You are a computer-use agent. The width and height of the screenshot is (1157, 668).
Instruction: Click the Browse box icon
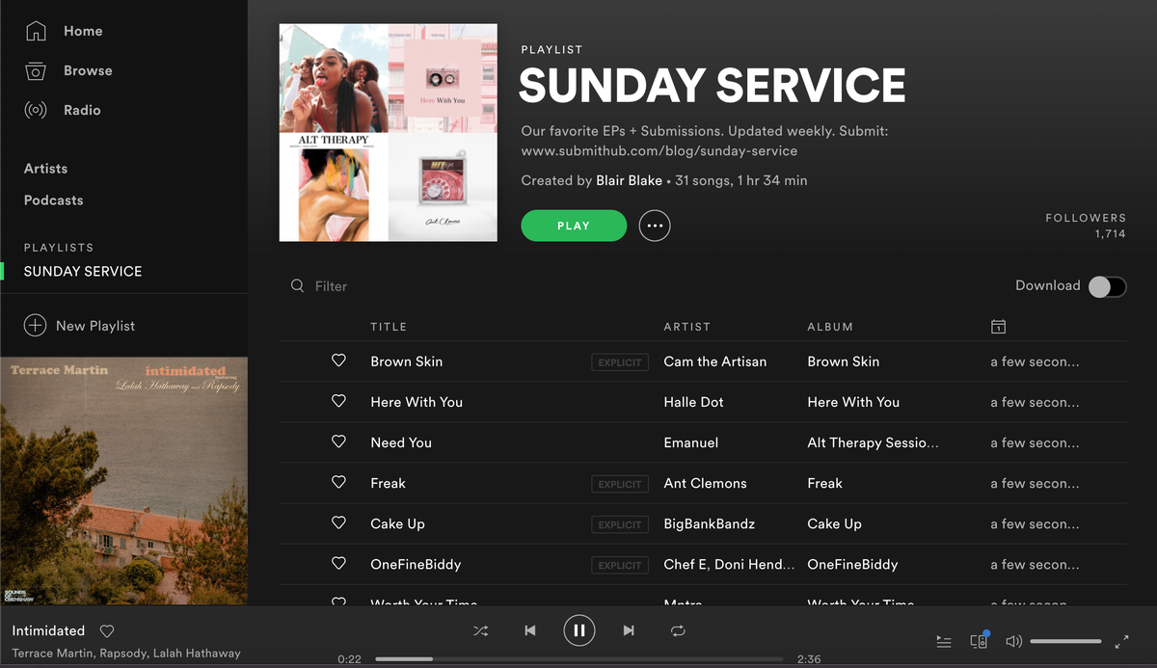coord(36,70)
